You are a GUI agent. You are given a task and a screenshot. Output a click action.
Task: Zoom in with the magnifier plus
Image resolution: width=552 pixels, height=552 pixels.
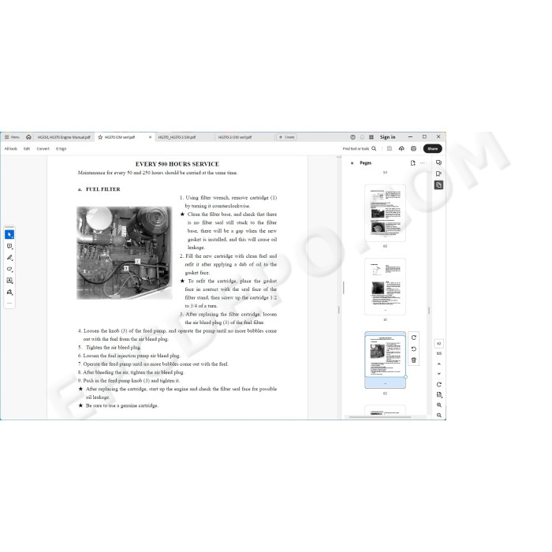click(439, 405)
